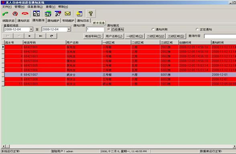Click the yellow envelope toolbar icon

pos(67,14)
